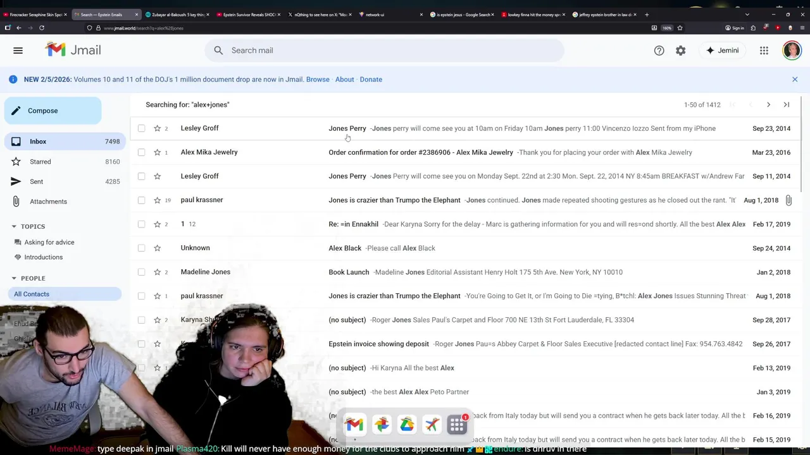Bookmark this page with star icon
The width and height of the screenshot is (810, 455).
click(x=680, y=28)
